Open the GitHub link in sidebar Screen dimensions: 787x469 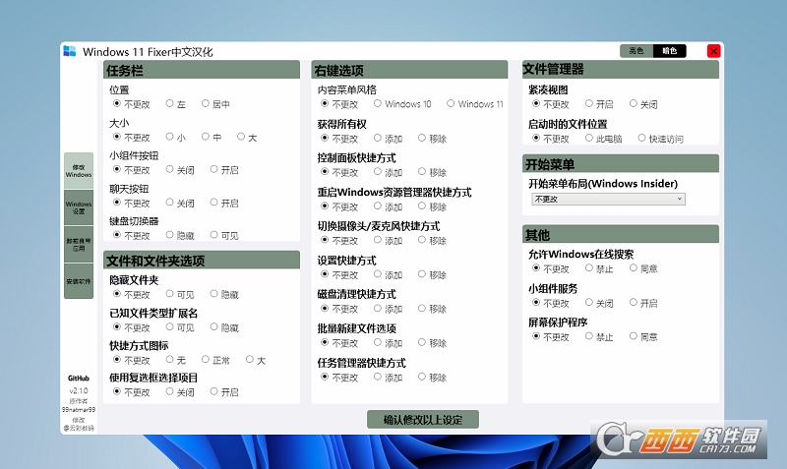click(79, 378)
